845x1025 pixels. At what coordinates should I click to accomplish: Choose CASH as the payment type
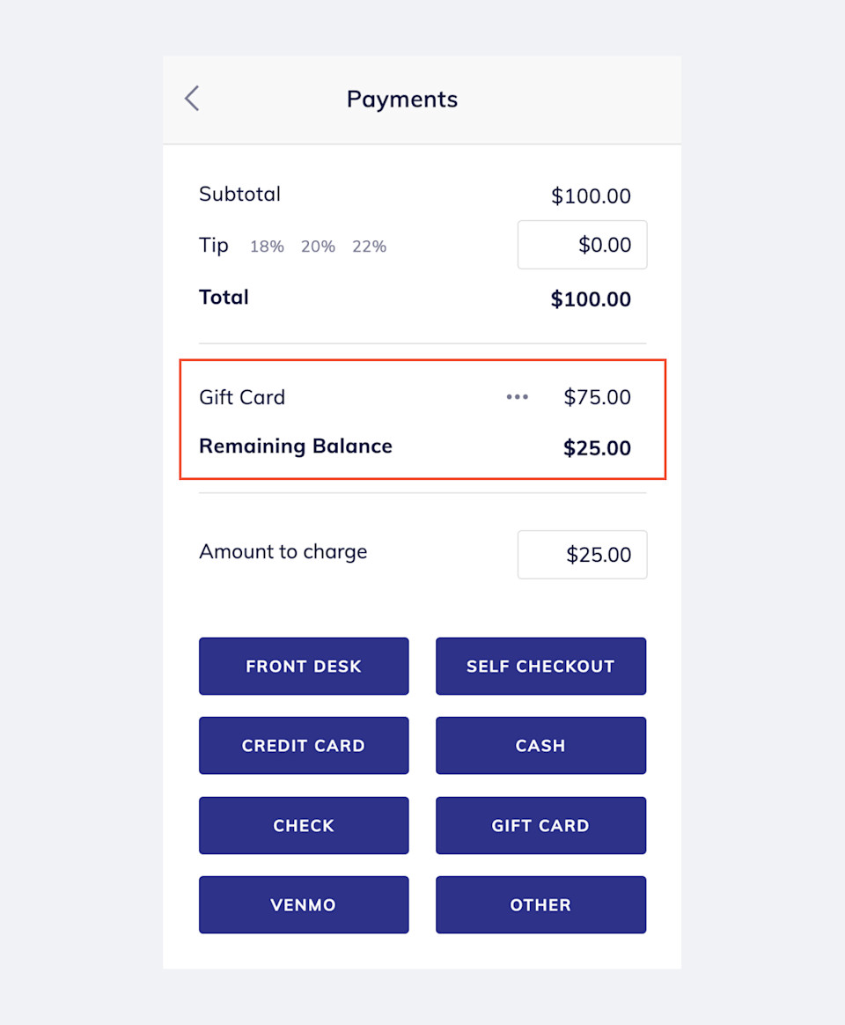[x=540, y=746]
